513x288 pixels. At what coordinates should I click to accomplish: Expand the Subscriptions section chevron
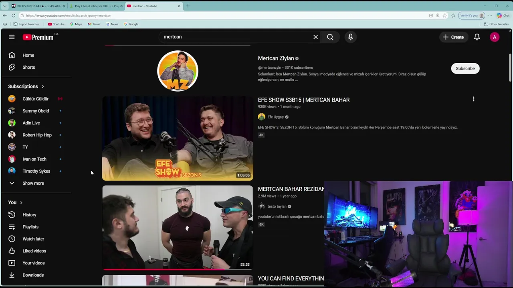[x=42, y=86]
